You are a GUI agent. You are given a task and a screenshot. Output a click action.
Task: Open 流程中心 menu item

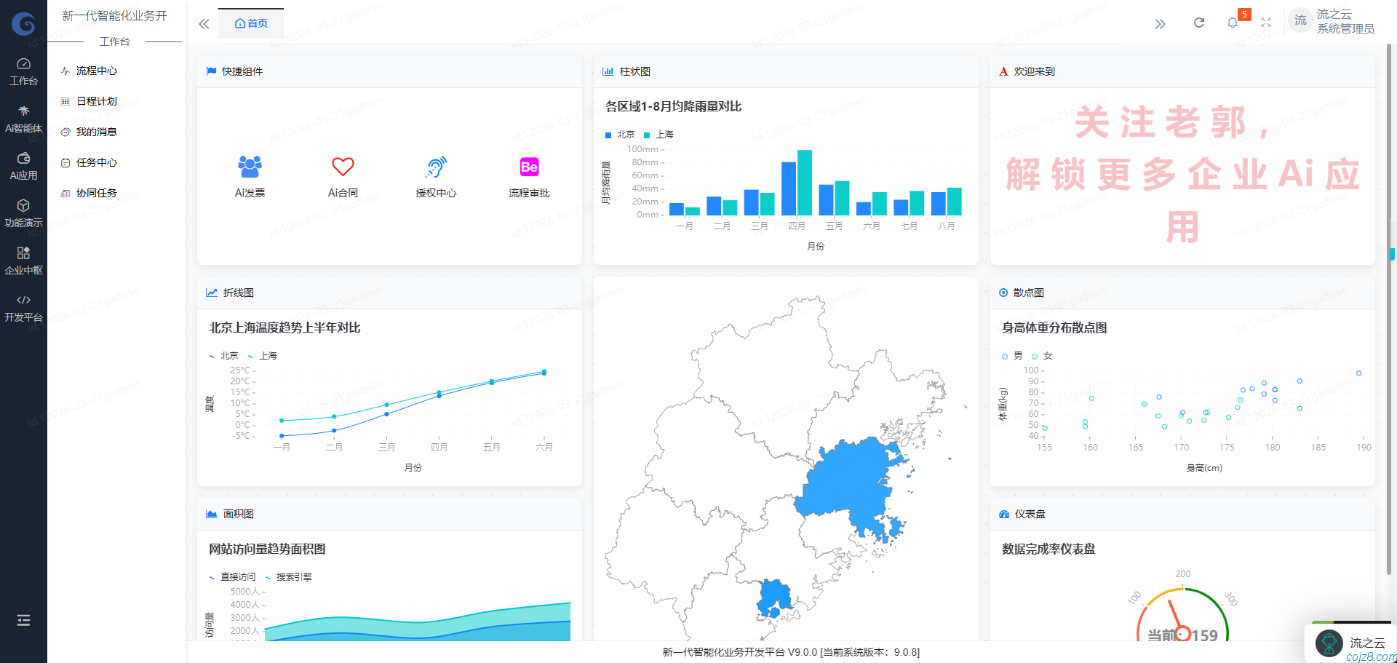tap(96, 71)
